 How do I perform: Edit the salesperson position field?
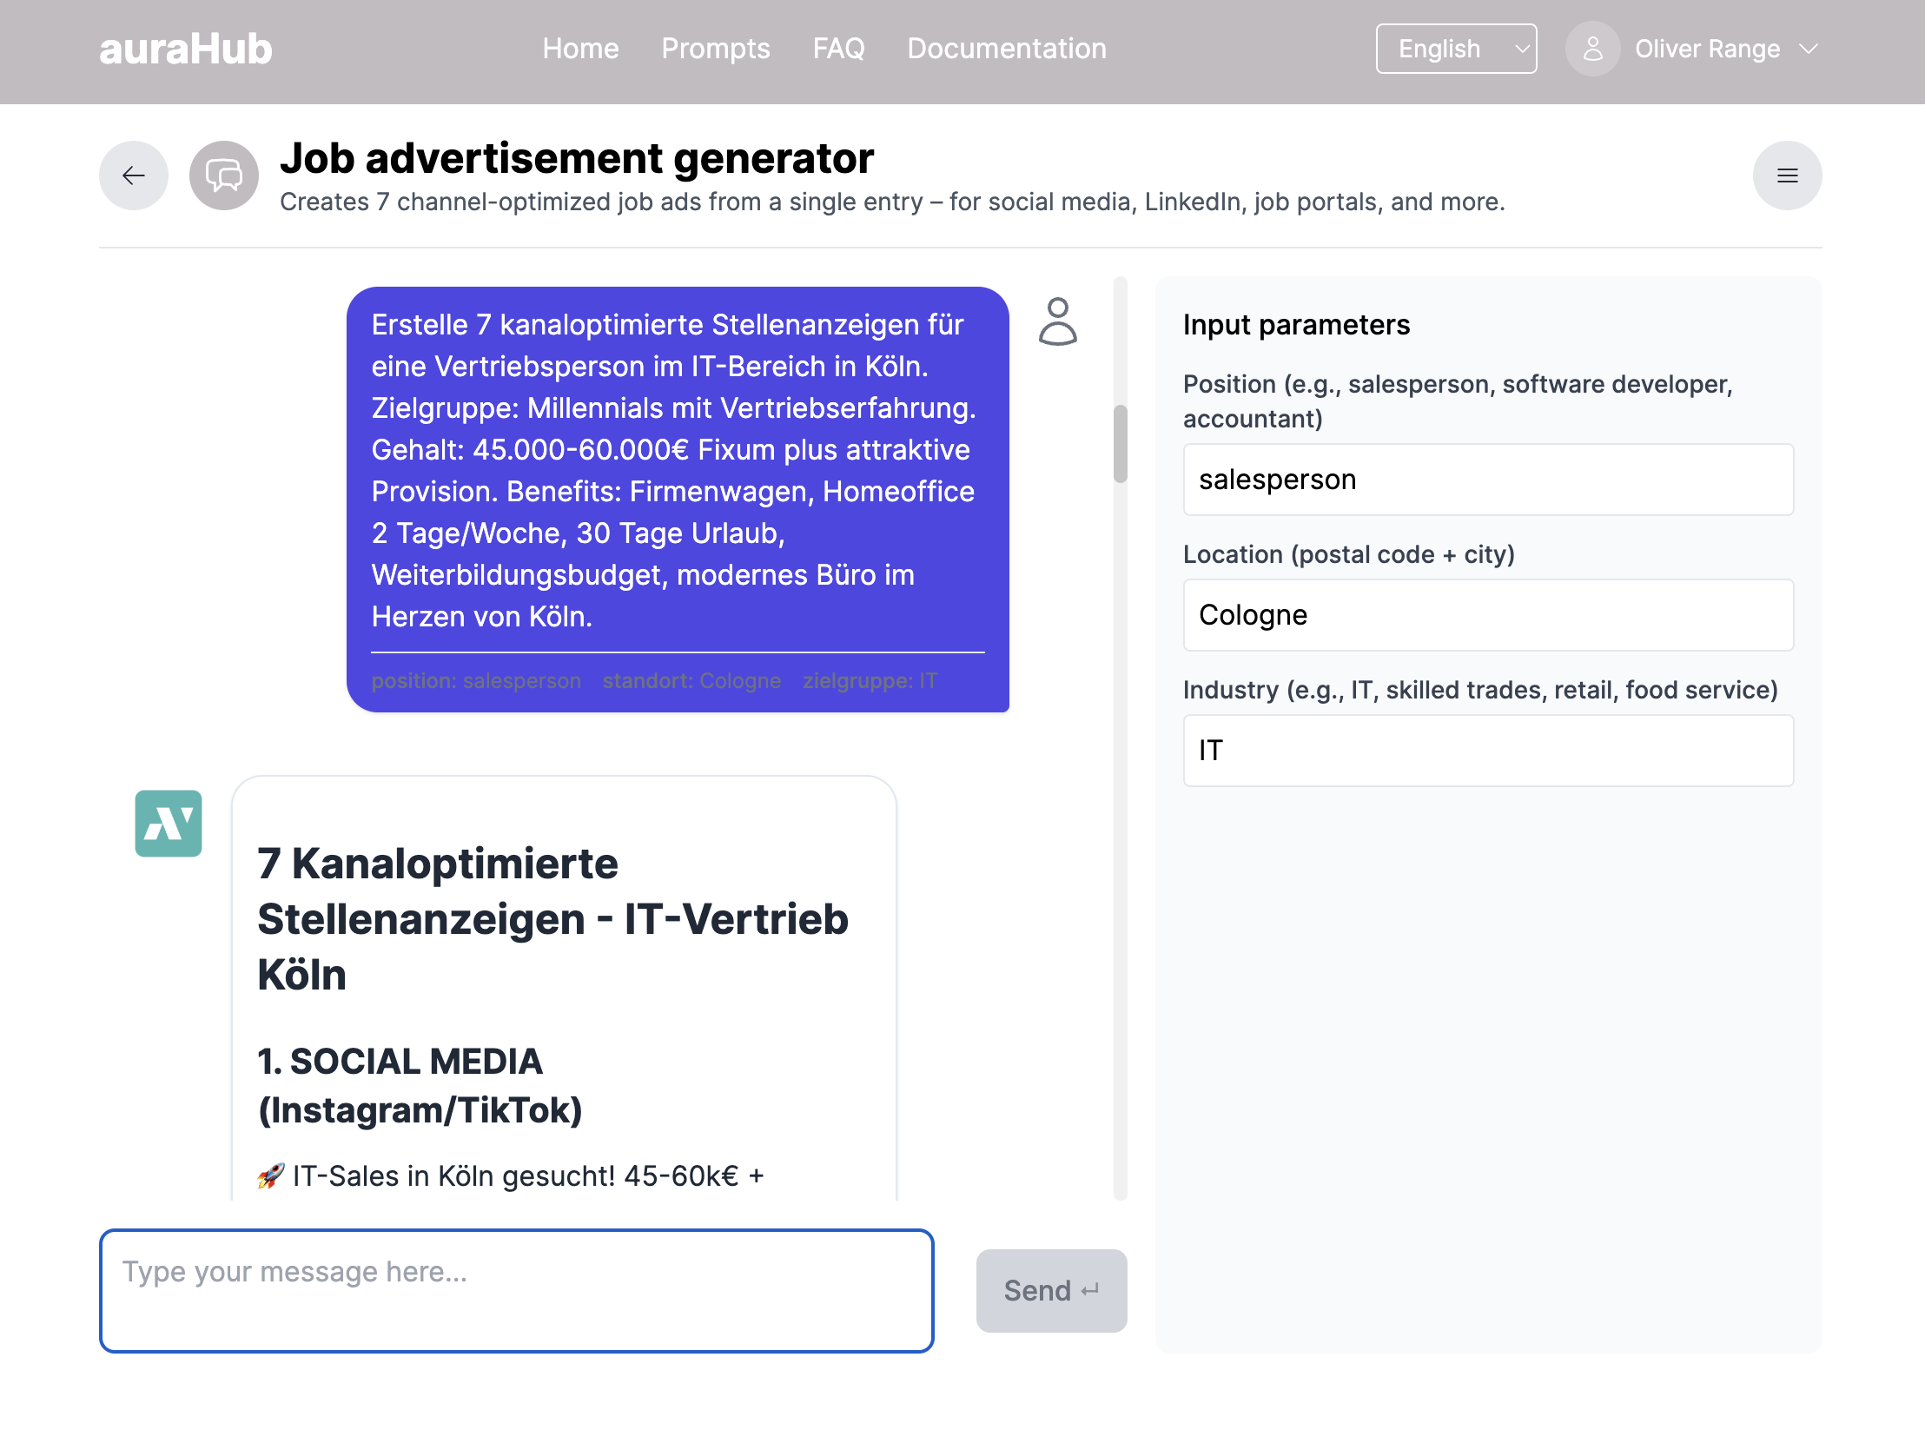1487,480
